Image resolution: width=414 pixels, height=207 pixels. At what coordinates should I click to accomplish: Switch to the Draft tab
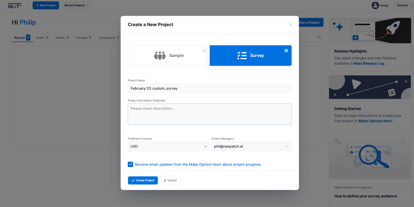tap(40, 38)
